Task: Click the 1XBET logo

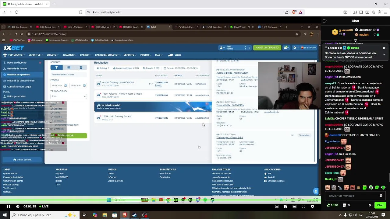Action: pyautogui.click(x=14, y=48)
